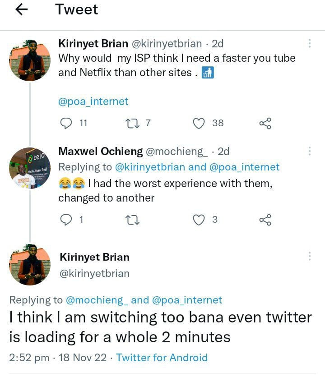
Task: Share Kirinyet Brian's first tweet
Action: pos(265,123)
